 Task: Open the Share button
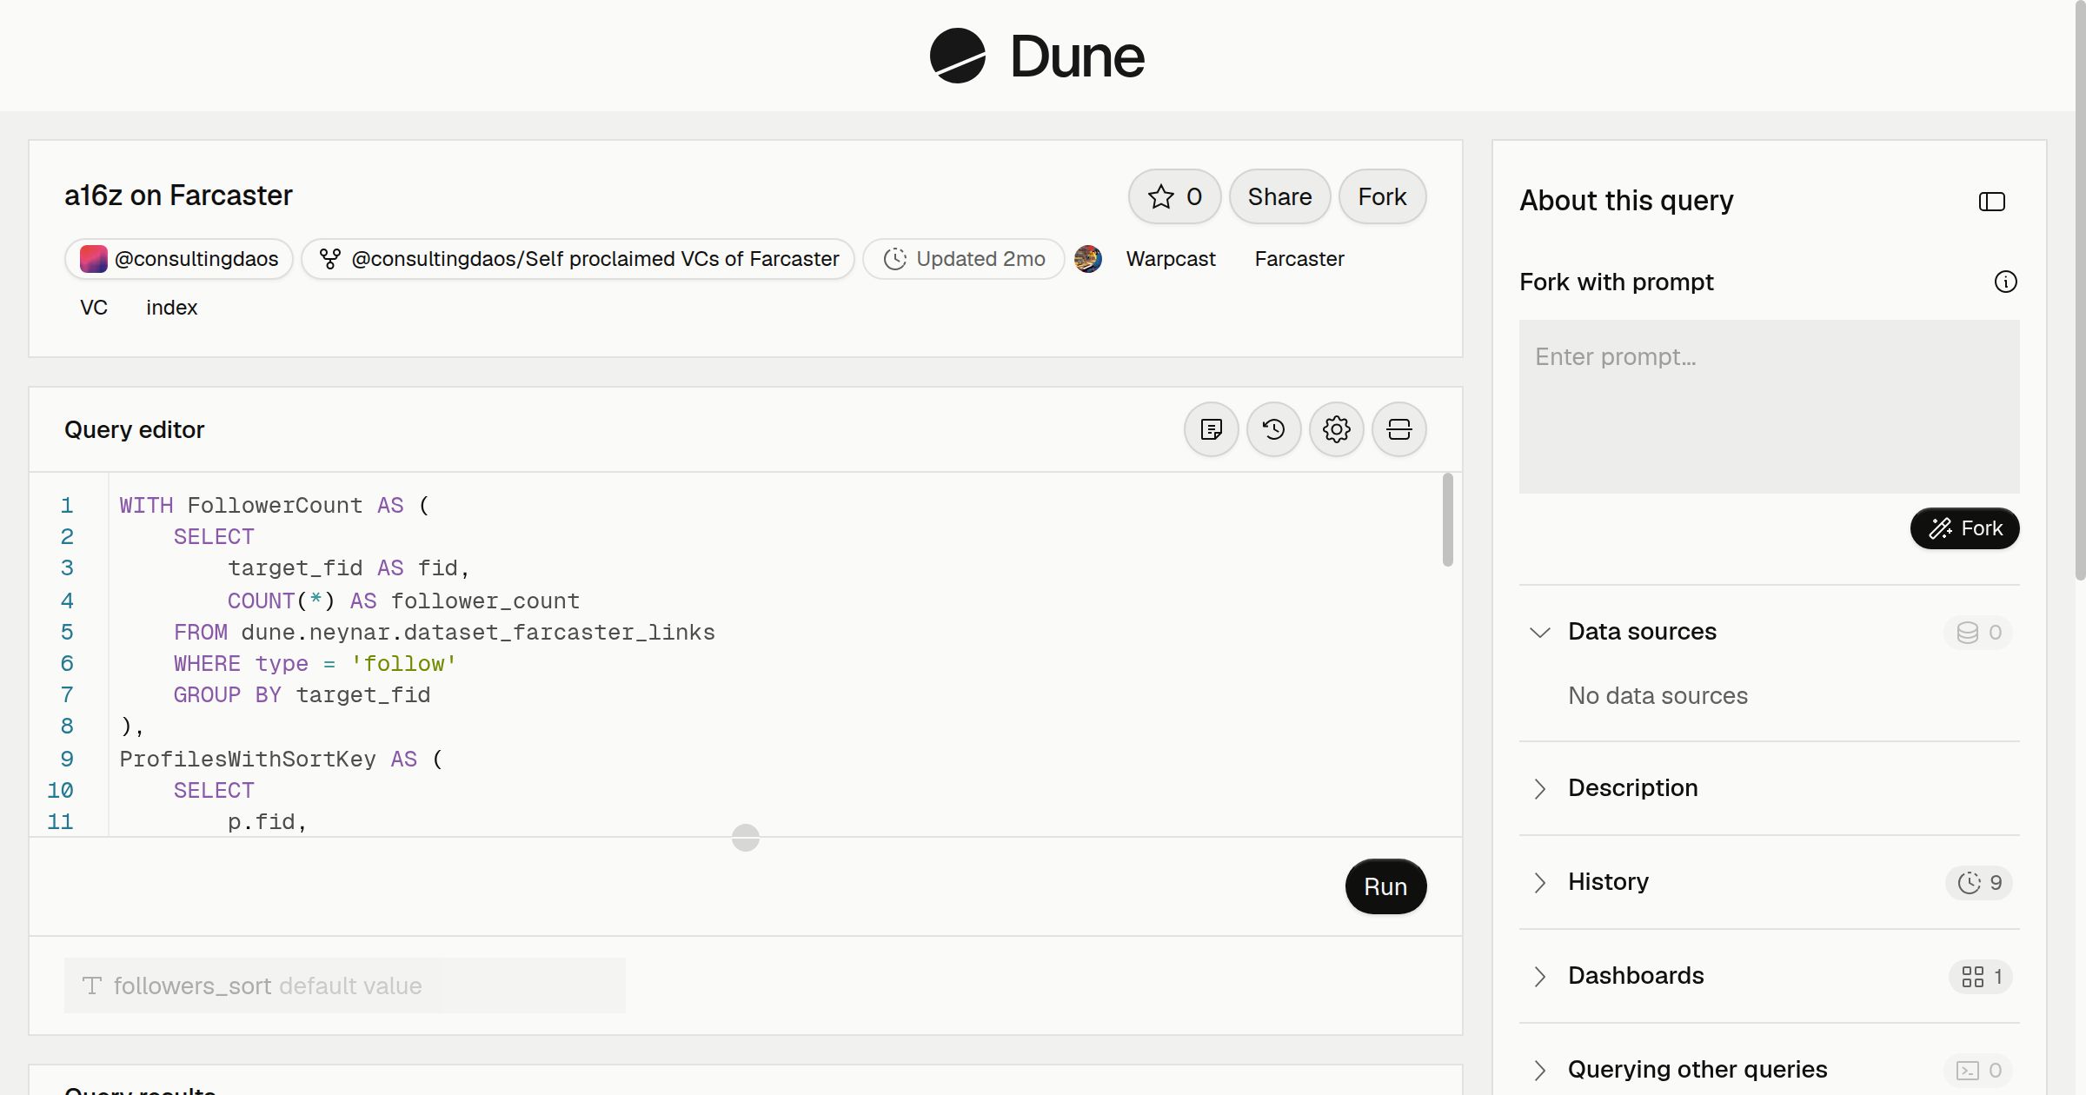[x=1279, y=196]
